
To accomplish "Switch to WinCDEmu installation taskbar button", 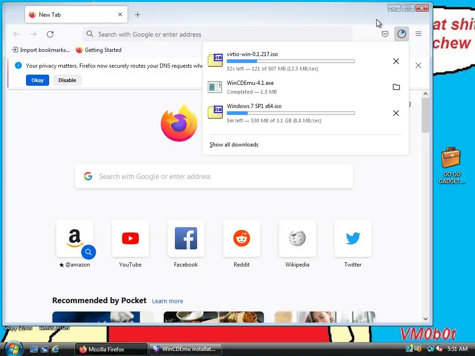I will [x=186, y=349].
